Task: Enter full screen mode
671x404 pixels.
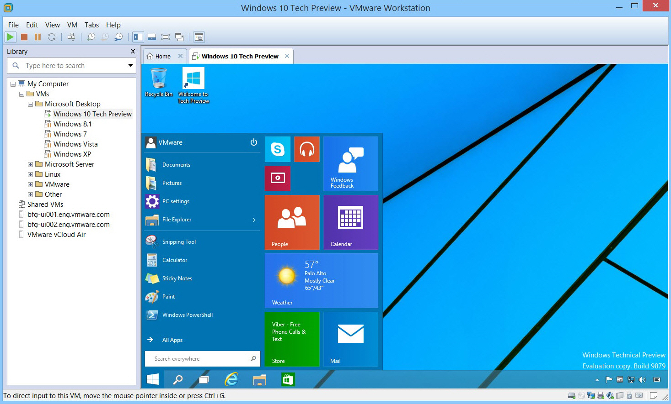Action: [165, 37]
